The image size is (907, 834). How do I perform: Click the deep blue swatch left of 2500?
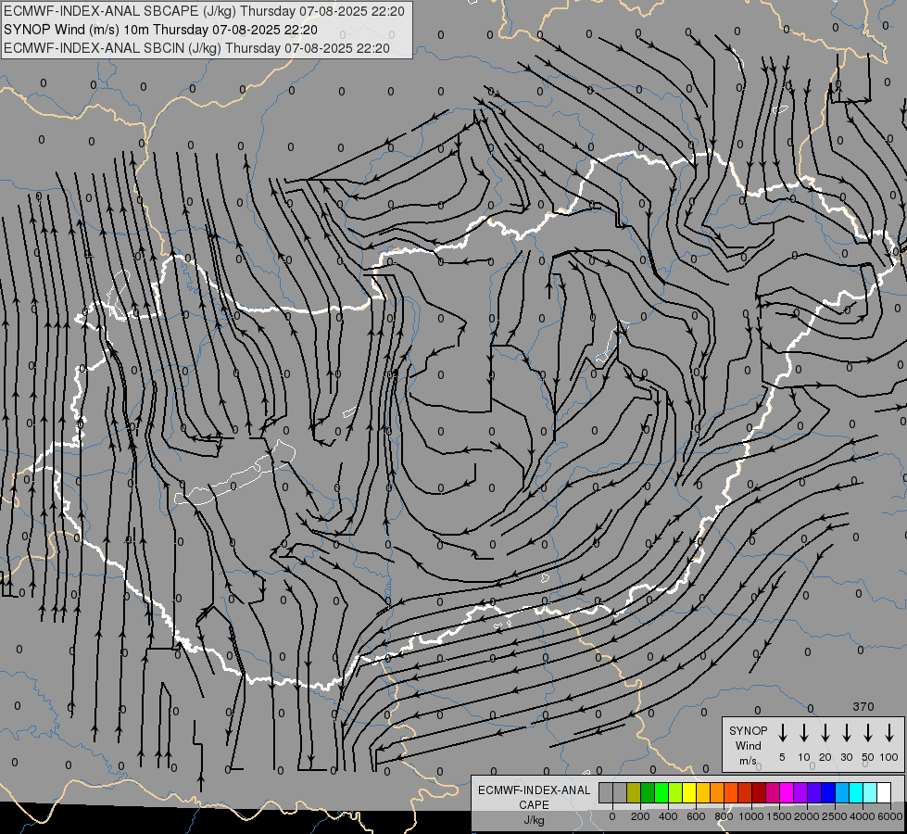point(827,792)
